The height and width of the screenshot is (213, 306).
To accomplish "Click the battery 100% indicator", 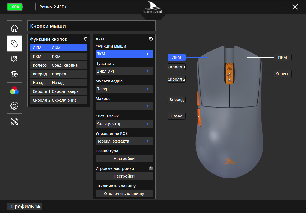I will pyautogui.click(x=15, y=7).
